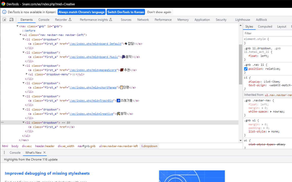Open the board_Default href link
The height and width of the screenshot is (182, 292).
[x=95, y=44]
